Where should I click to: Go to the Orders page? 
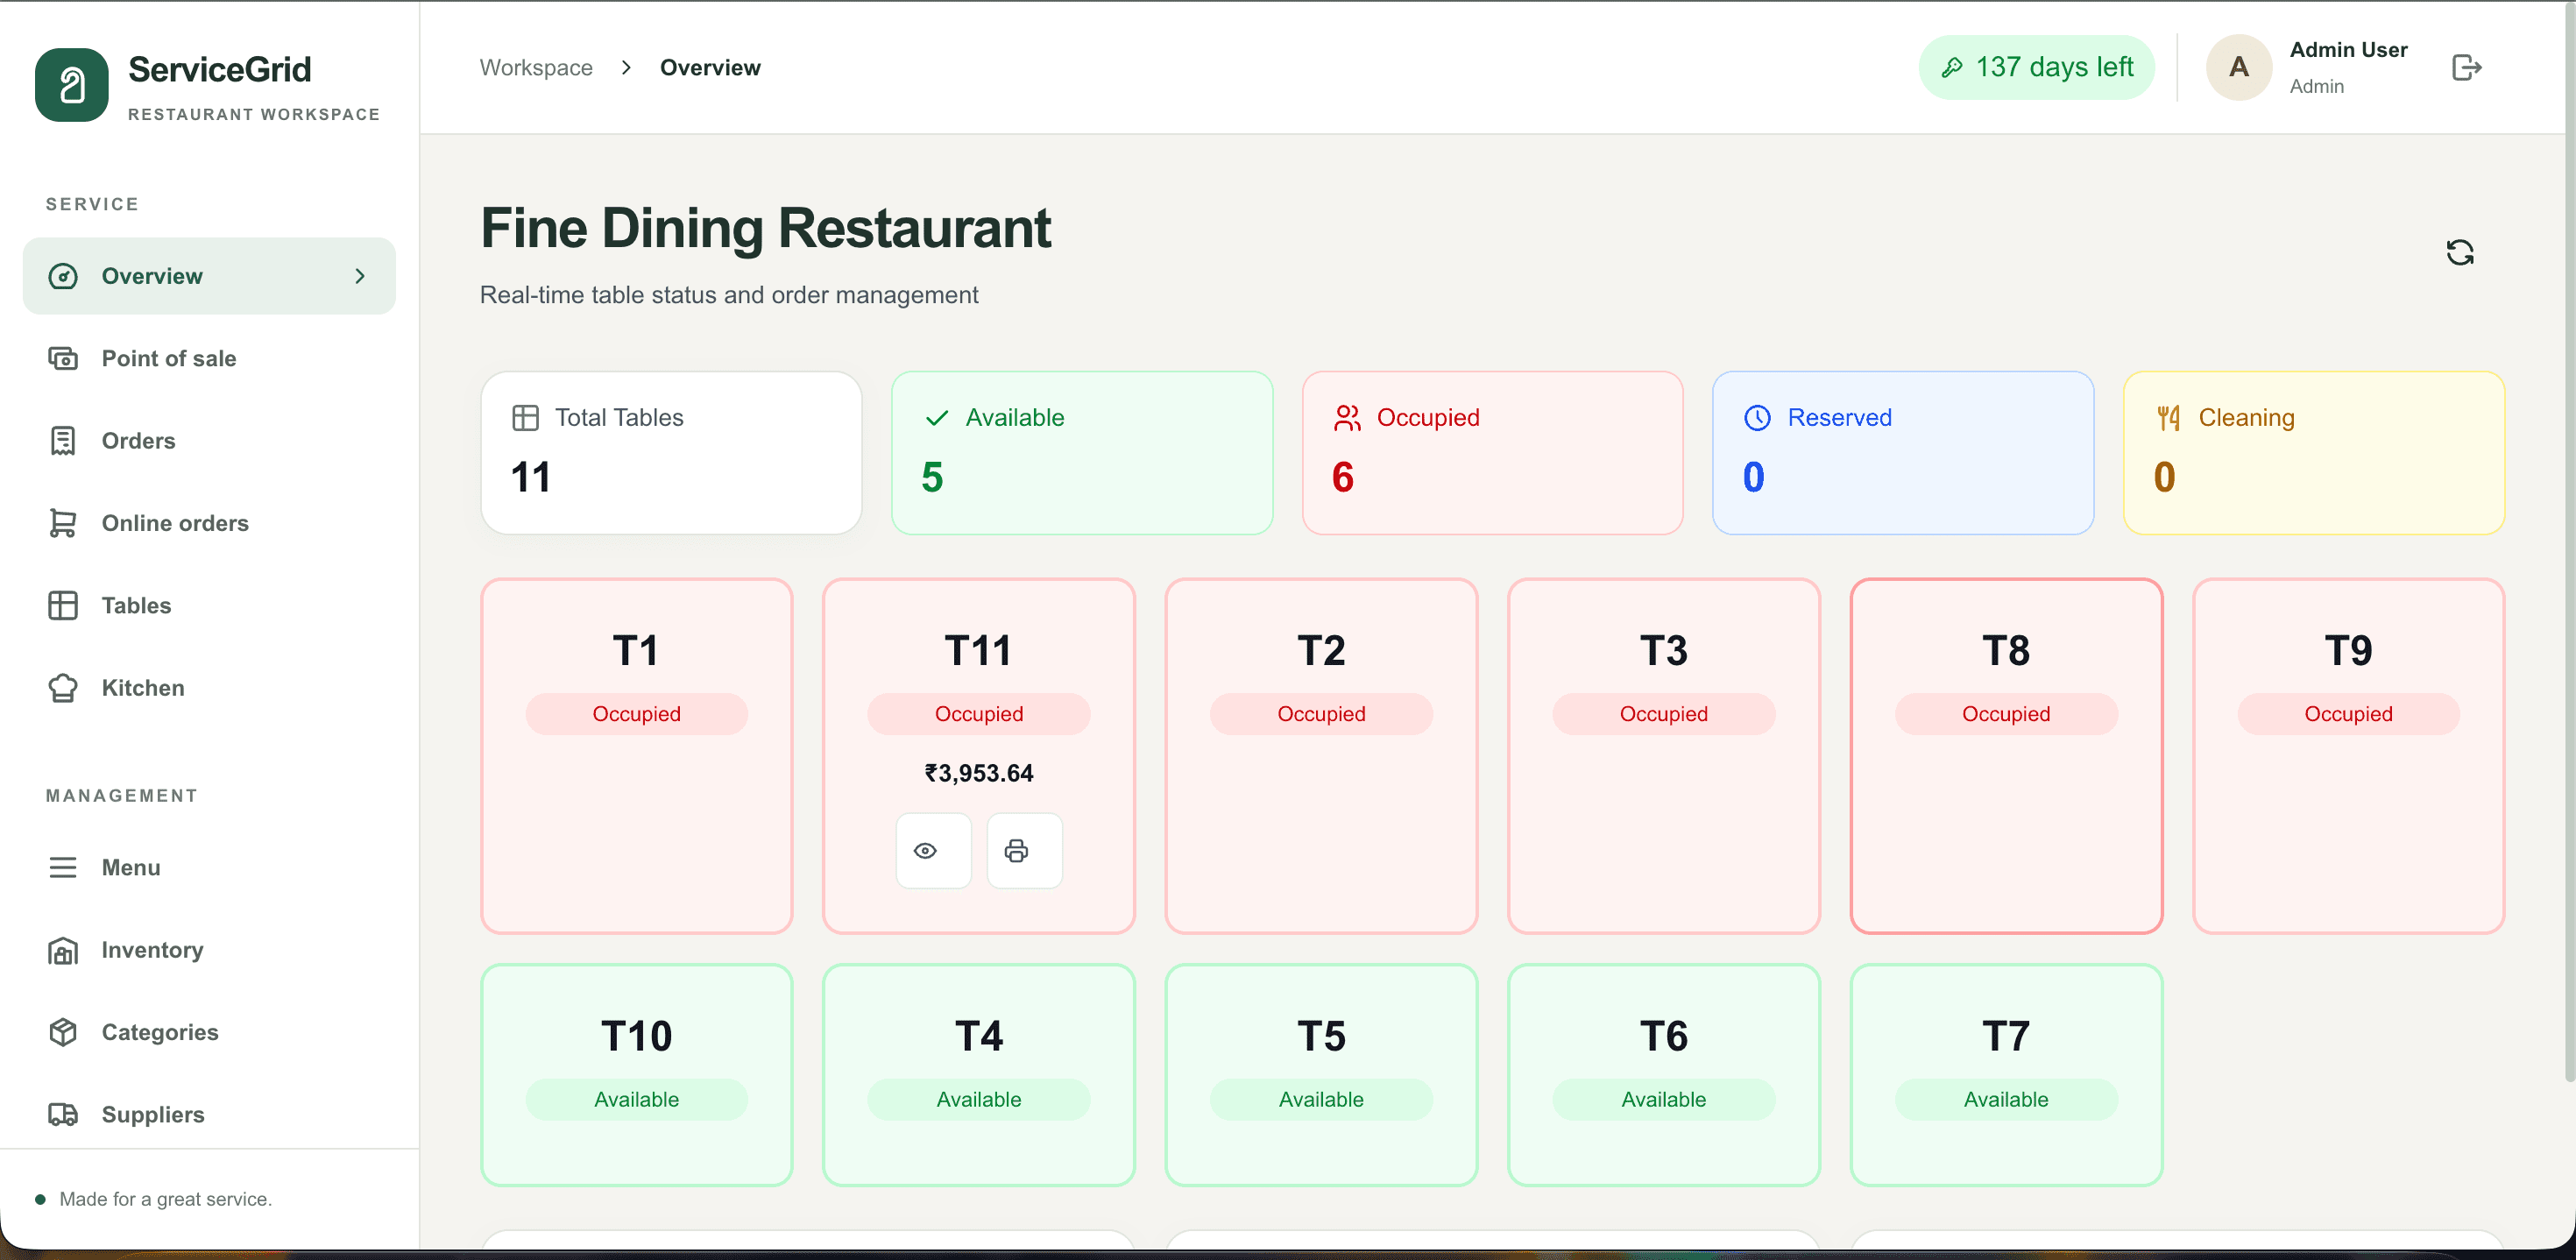tap(209, 441)
